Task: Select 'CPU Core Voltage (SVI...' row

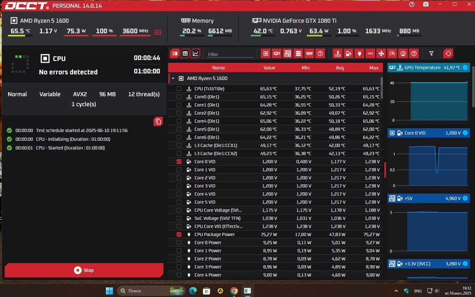Action: coord(275,210)
